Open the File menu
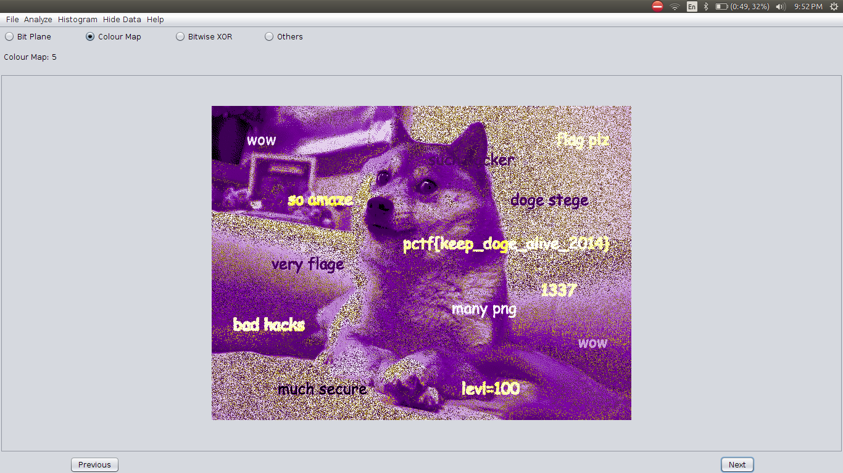The image size is (843, 473). pos(12,20)
